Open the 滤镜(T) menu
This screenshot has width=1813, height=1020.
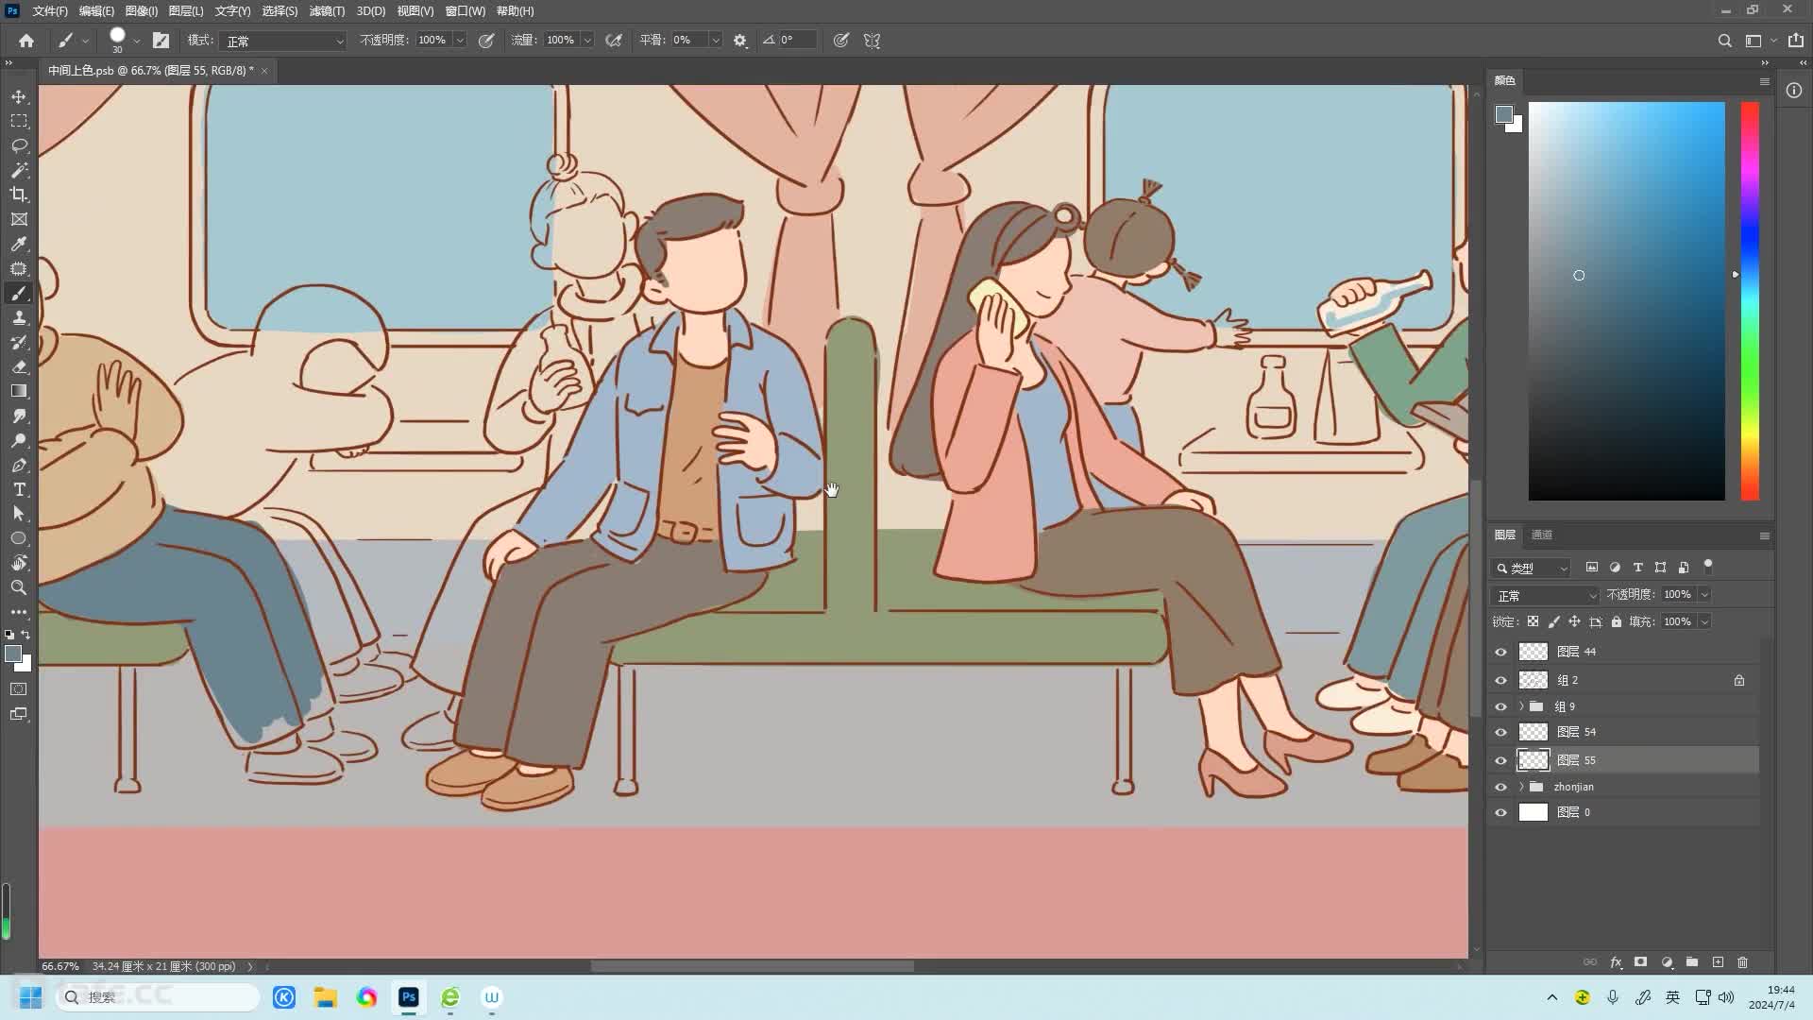point(327,11)
